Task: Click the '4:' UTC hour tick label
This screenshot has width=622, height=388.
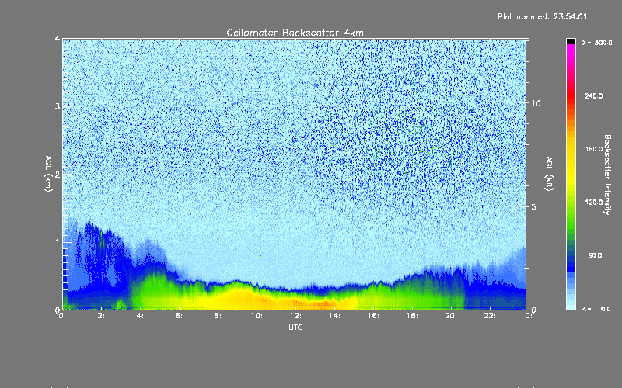Action: pyautogui.click(x=141, y=316)
